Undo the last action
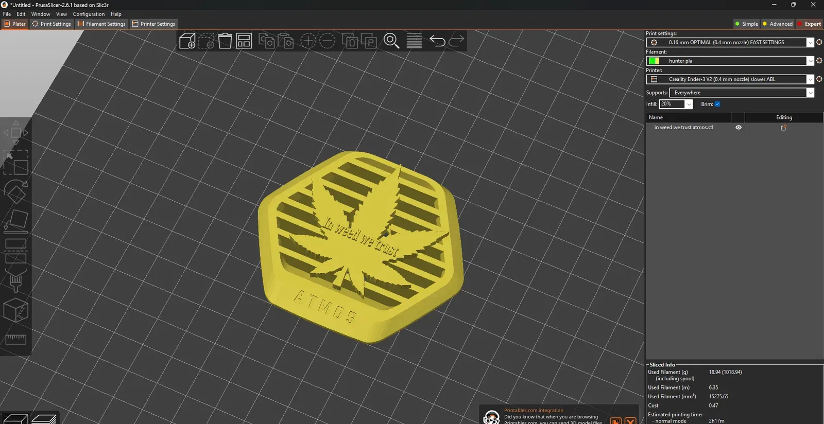 tap(437, 41)
